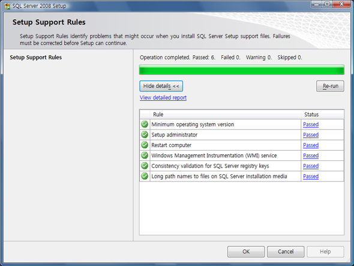Open Passed status for Long path names rule
Screen dimensions: 354x266
coord(311,177)
